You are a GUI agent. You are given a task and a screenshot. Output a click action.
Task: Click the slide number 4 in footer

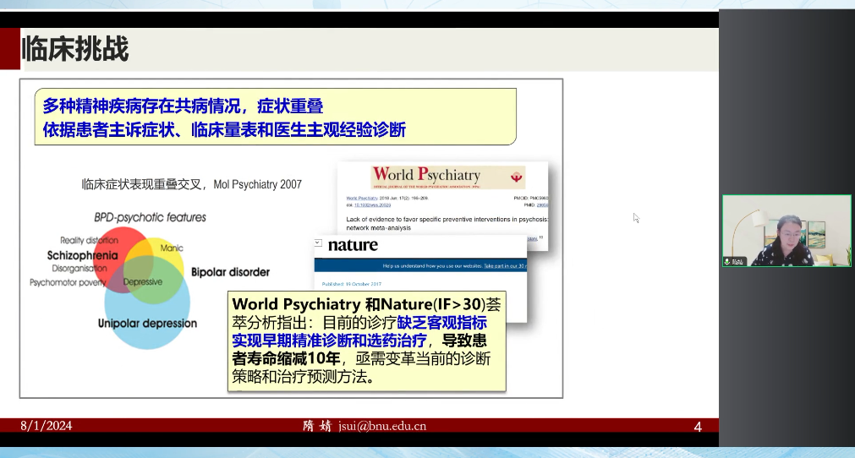point(697,427)
